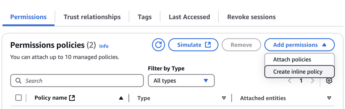Open the table settings gear icon
This screenshot has height=109, width=345.
[x=329, y=81]
